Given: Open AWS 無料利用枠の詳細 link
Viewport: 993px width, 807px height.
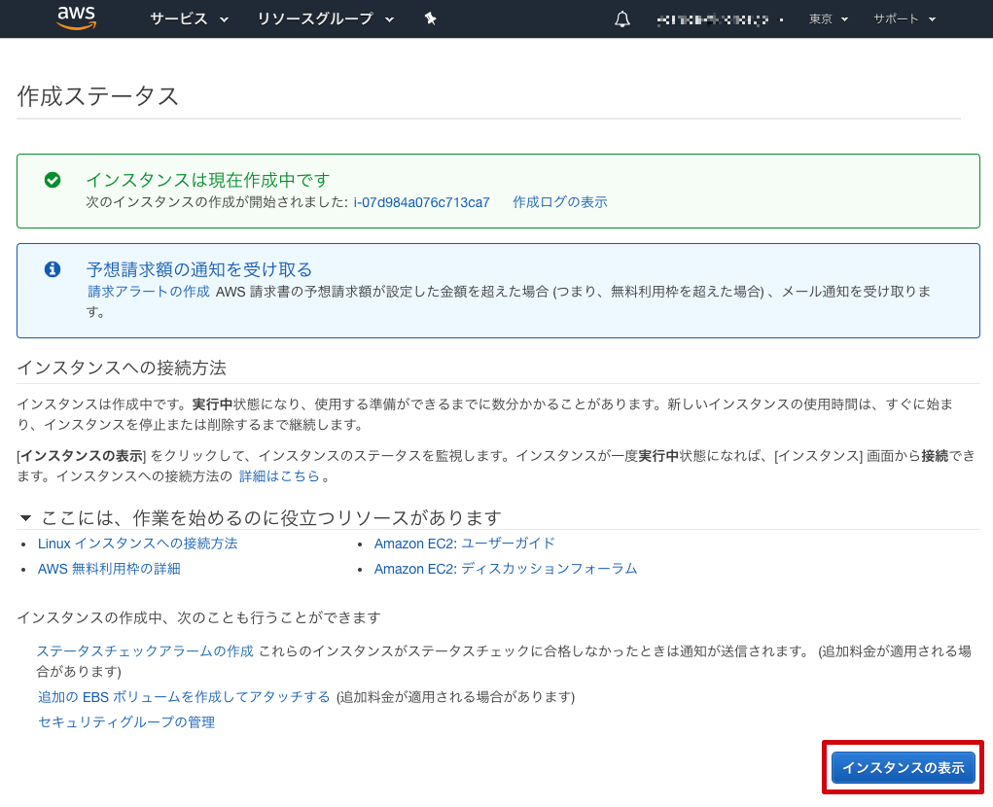Looking at the screenshot, I should pyautogui.click(x=109, y=569).
